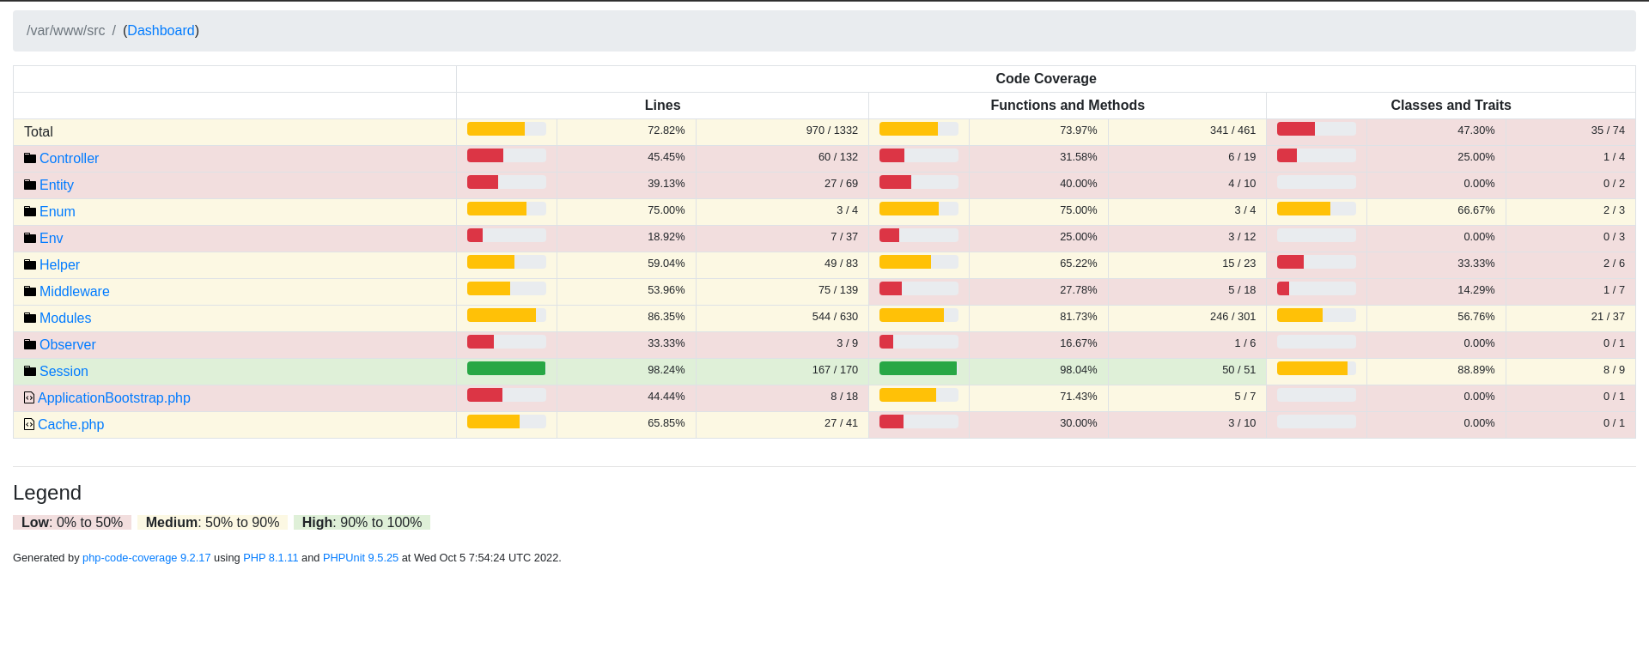This screenshot has width=1649, height=649.
Task: Open the Dashboard link
Action: [x=161, y=31]
